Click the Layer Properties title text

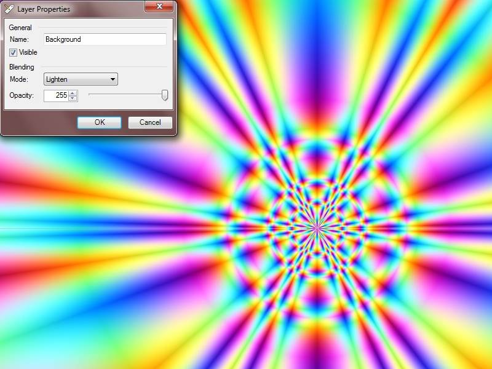44,9
